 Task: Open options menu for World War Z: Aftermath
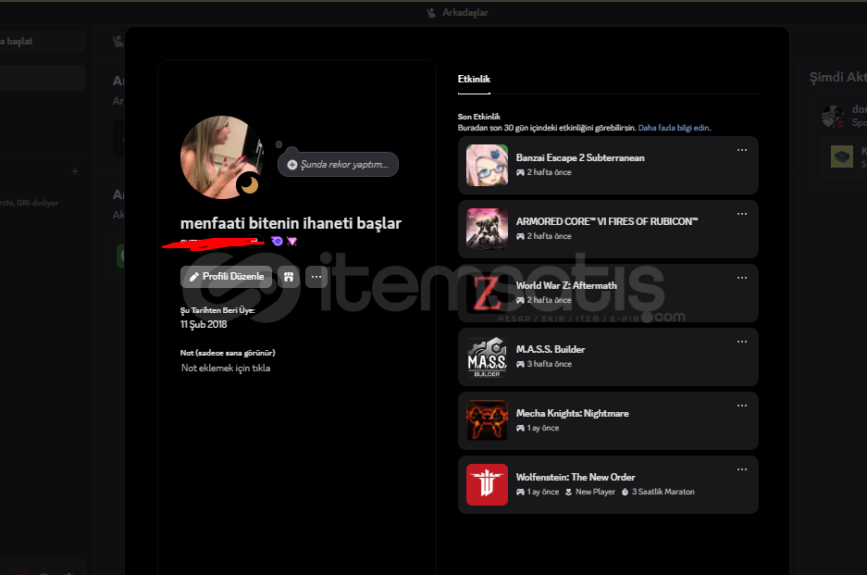tap(742, 278)
